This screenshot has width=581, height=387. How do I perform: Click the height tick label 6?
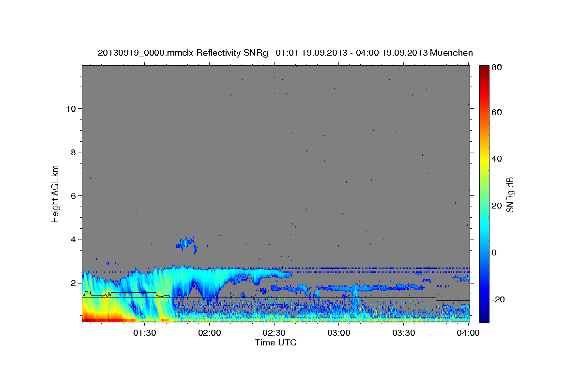[x=74, y=196]
